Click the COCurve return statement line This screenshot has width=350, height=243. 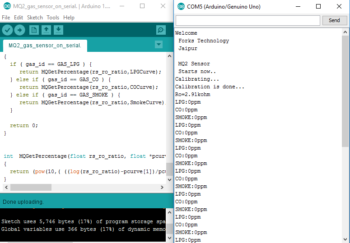coord(89,87)
